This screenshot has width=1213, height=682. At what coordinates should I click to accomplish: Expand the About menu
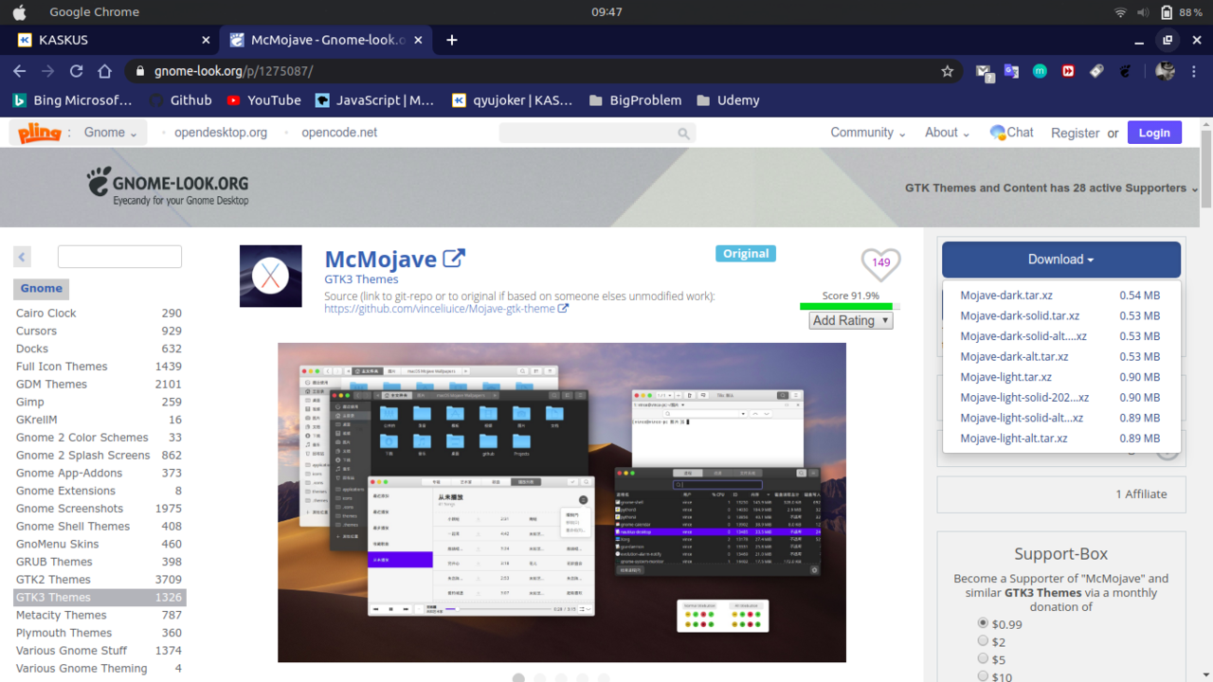tap(947, 133)
